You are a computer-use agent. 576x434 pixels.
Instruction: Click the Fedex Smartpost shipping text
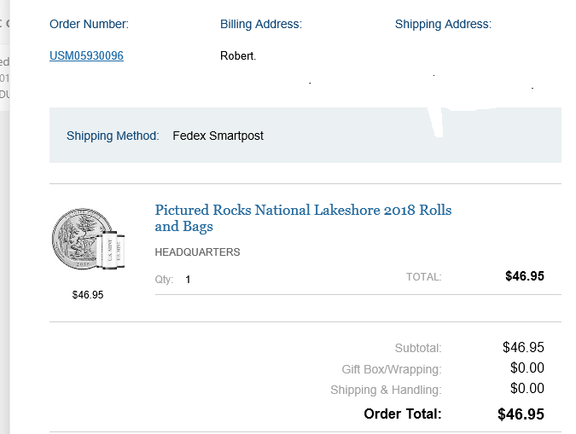(x=218, y=136)
